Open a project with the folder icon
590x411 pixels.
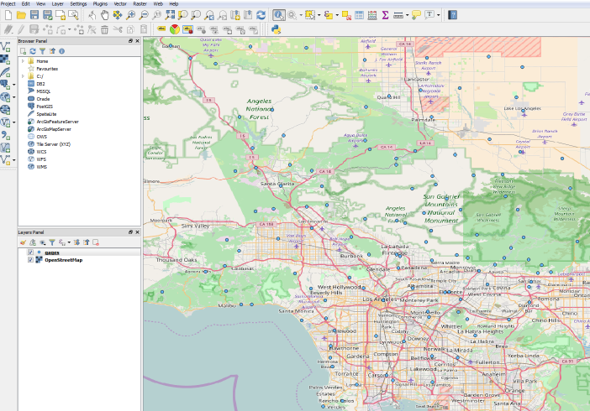(21, 15)
